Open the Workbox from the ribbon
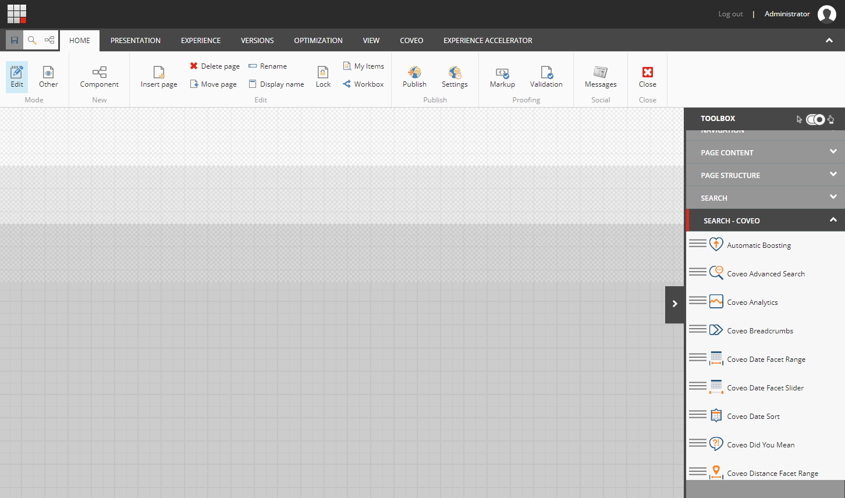 pyautogui.click(x=364, y=84)
